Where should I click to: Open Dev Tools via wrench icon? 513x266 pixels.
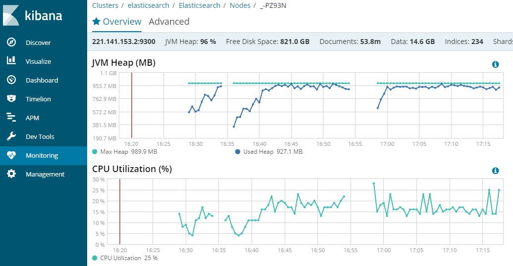pos(11,136)
